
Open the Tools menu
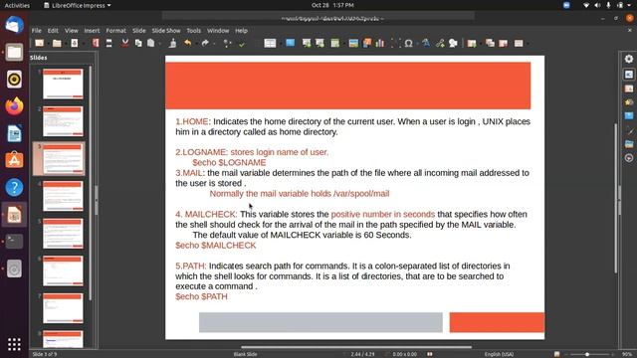click(x=194, y=31)
